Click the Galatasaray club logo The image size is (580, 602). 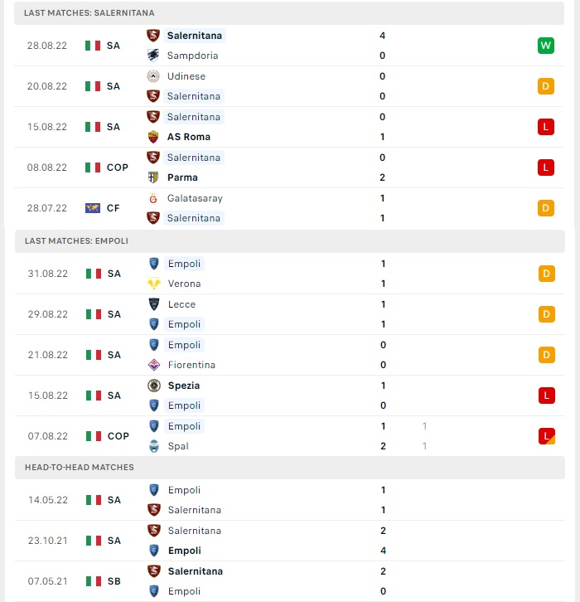pos(153,198)
